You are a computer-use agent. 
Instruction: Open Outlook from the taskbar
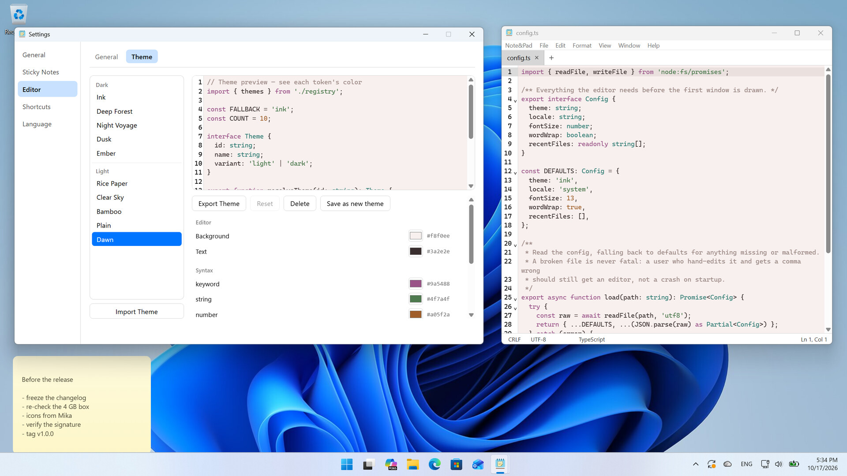[x=478, y=464]
